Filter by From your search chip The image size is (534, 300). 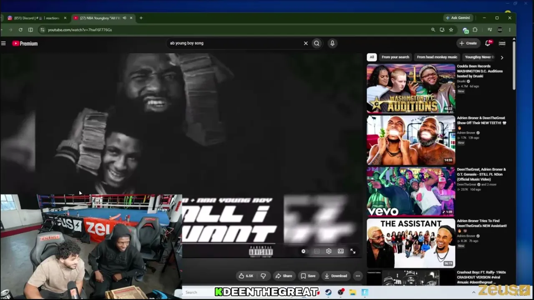point(395,57)
